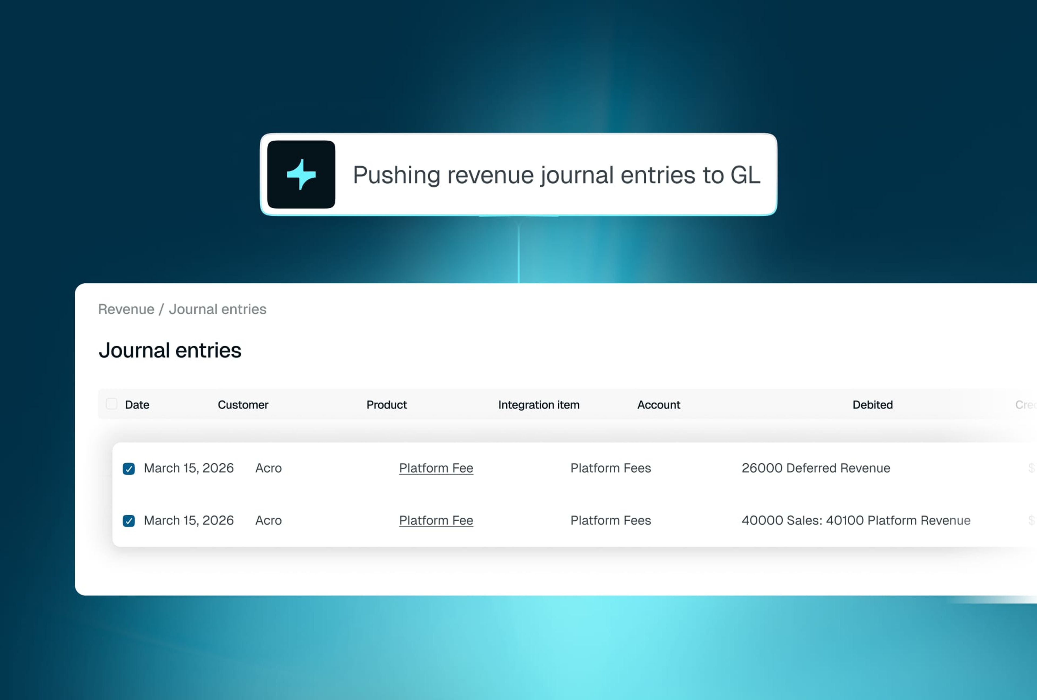1037x700 pixels.
Task: Click Platform Fees integration item, second row
Action: [x=610, y=520]
